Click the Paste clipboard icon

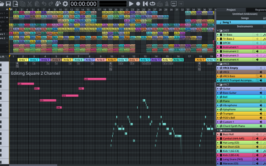[x=37, y=4]
